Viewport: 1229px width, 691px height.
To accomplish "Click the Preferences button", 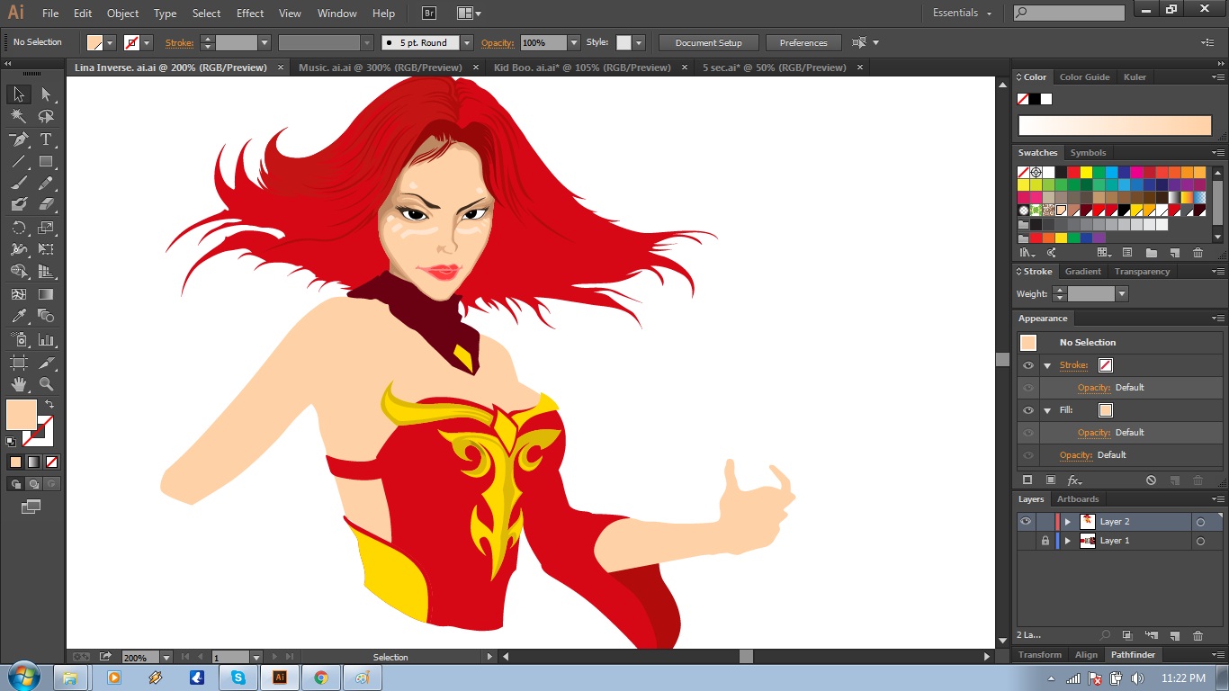I will tap(803, 42).
